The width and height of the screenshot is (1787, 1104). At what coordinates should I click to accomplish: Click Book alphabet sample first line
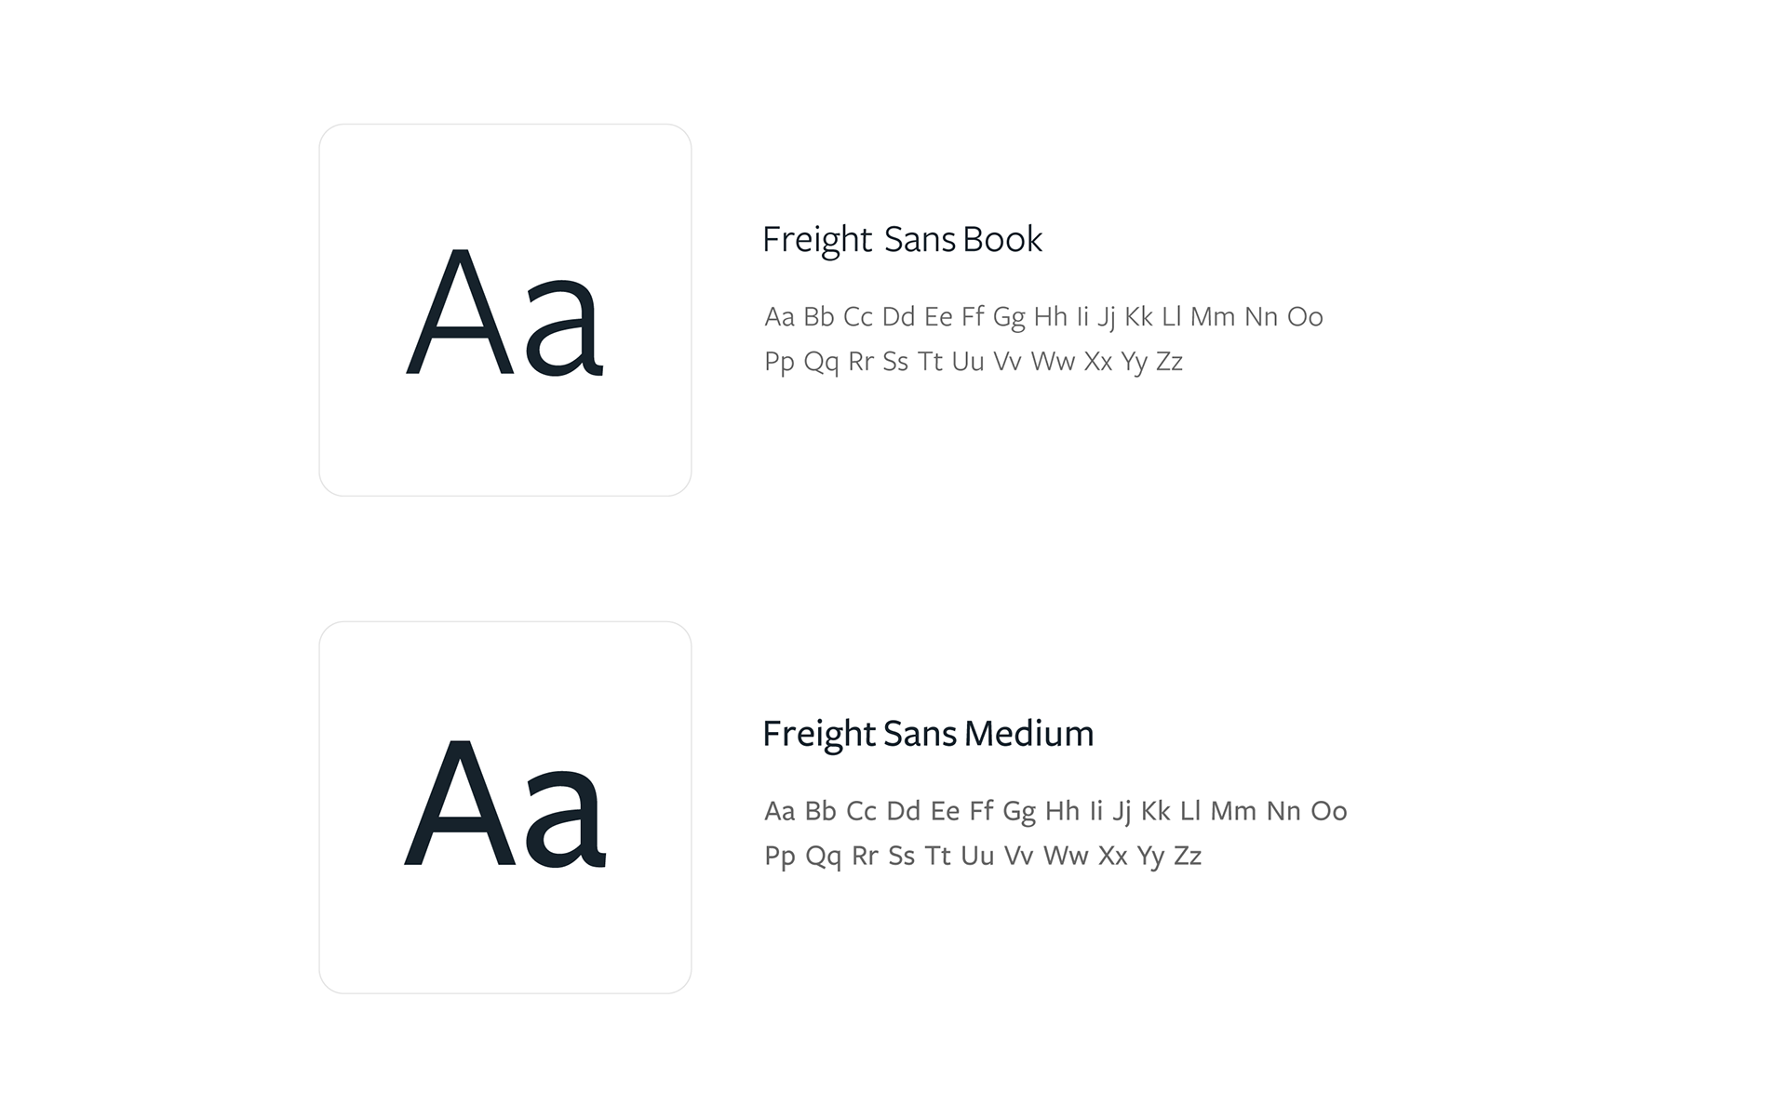click(x=1043, y=317)
